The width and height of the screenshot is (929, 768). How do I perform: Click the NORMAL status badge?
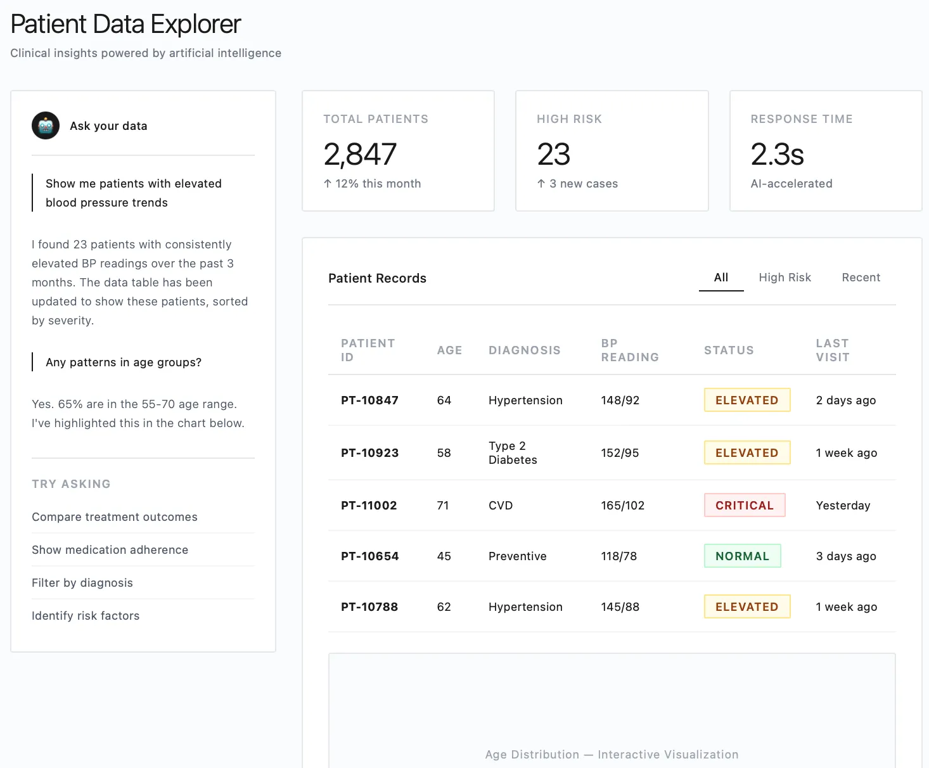coord(742,556)
